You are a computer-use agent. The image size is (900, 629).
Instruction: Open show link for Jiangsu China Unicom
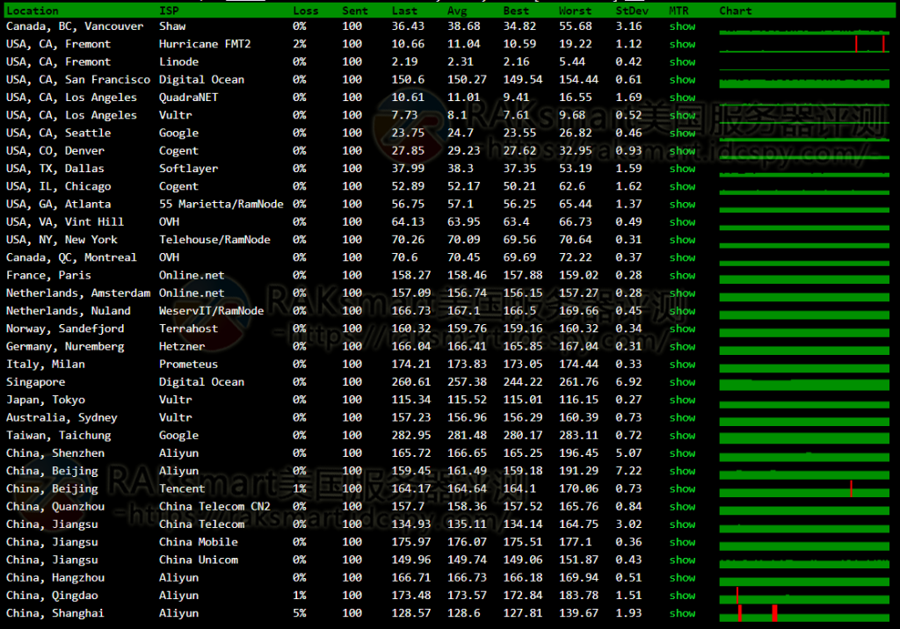pyautogui.click(x=682, y=560)
